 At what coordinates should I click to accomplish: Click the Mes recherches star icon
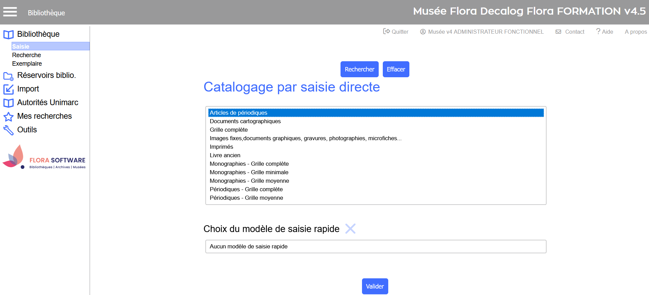click(x=9, y=117)
